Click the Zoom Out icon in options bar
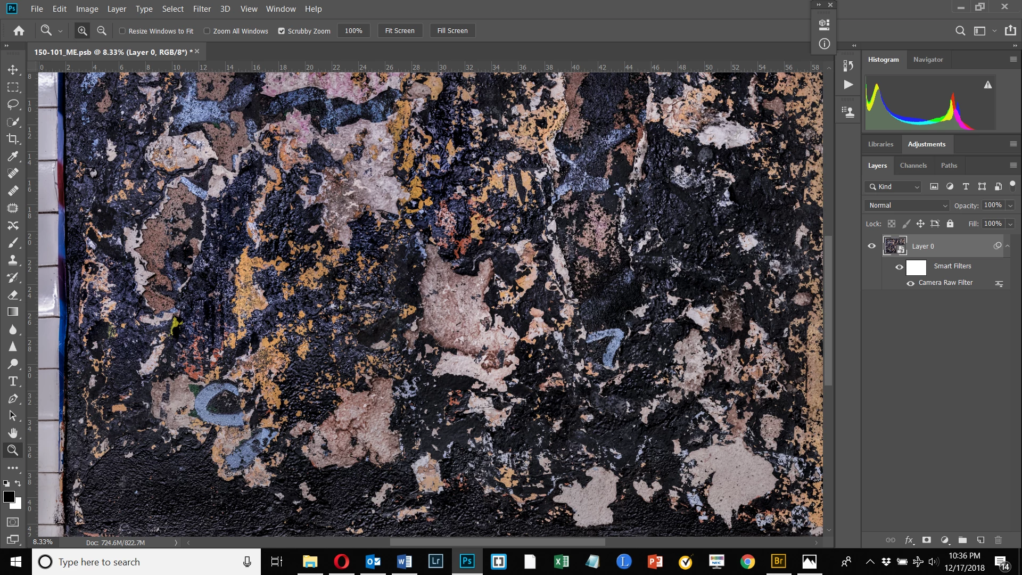The image size is (1022, 575). [x=102, y=31]
